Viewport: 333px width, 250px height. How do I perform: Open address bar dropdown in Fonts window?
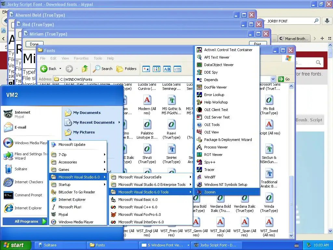pos(273,79)
